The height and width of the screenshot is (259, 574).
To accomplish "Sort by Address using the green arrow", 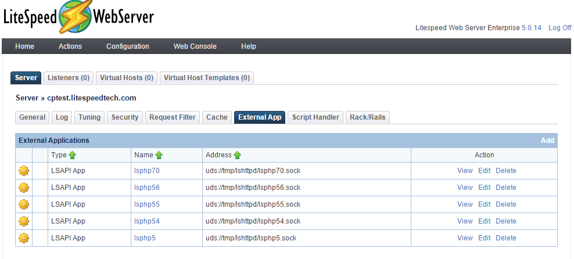I will [x=237, y=155].
